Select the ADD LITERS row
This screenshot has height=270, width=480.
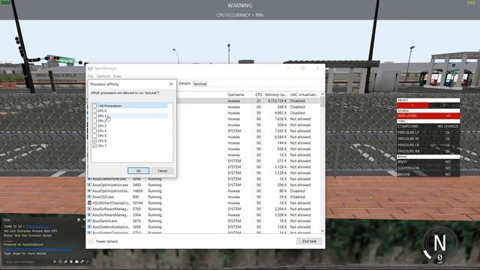click(x=428, y=116)
